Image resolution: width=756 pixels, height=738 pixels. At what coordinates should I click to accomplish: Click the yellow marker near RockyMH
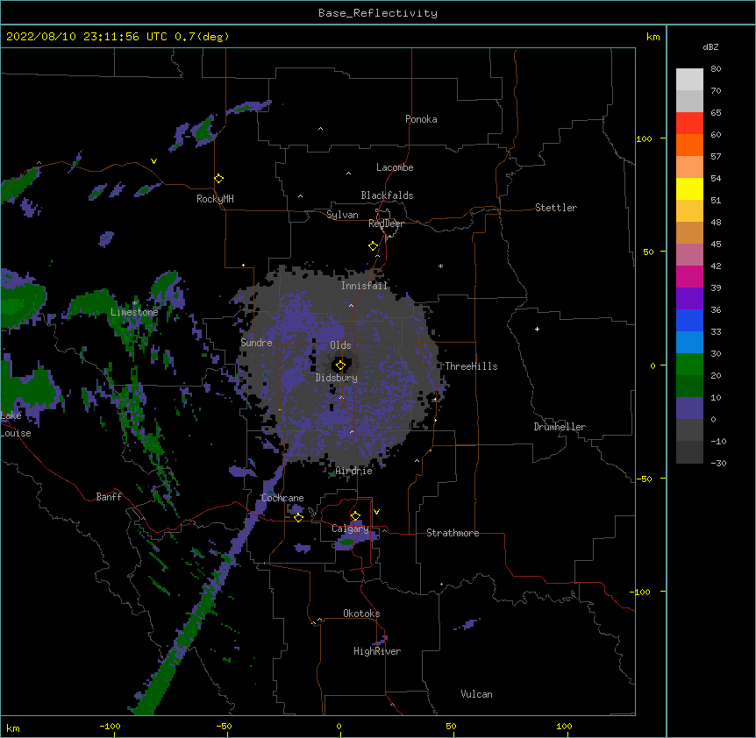219,179
